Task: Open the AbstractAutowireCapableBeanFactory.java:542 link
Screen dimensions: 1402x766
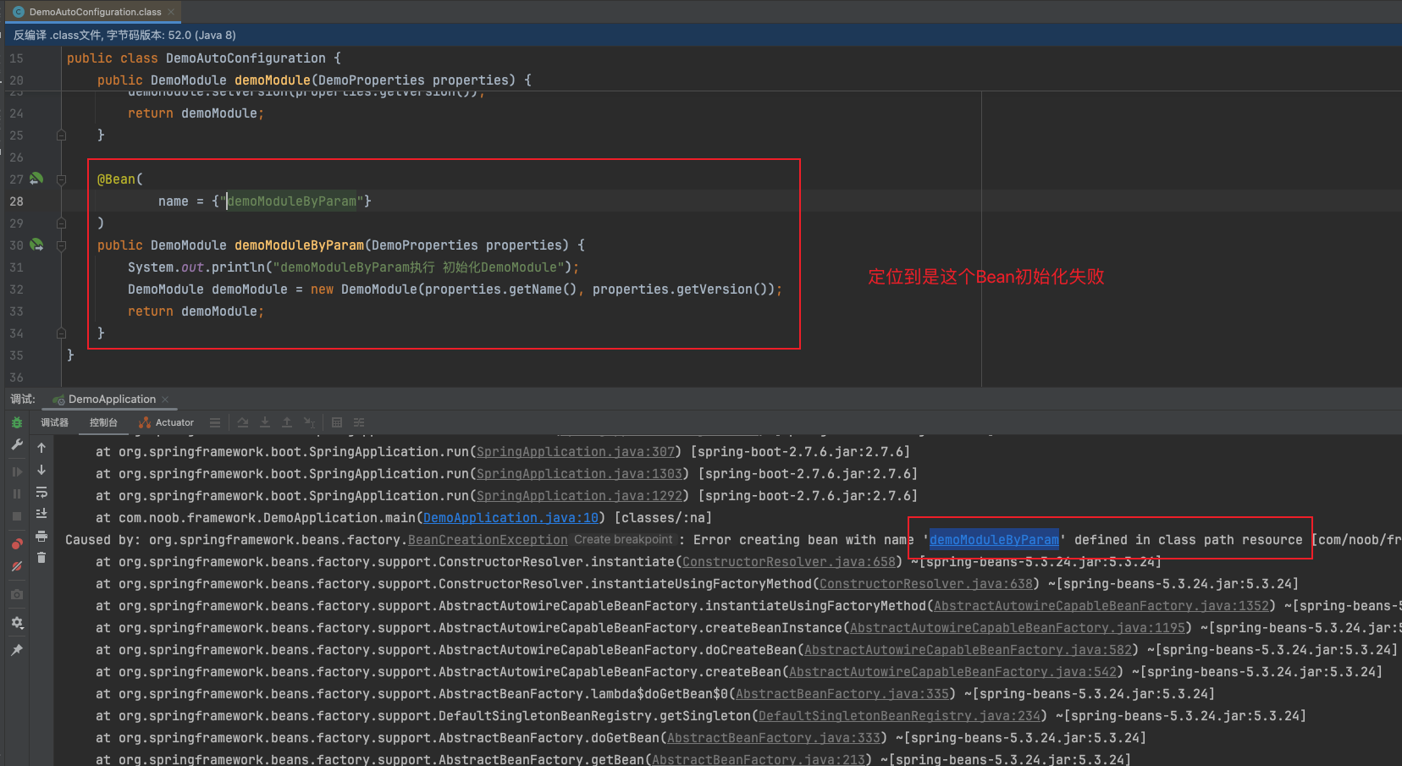Action: click(953, 672)
